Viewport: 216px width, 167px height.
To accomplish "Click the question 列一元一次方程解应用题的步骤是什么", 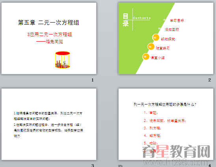I will pos(165,104).
